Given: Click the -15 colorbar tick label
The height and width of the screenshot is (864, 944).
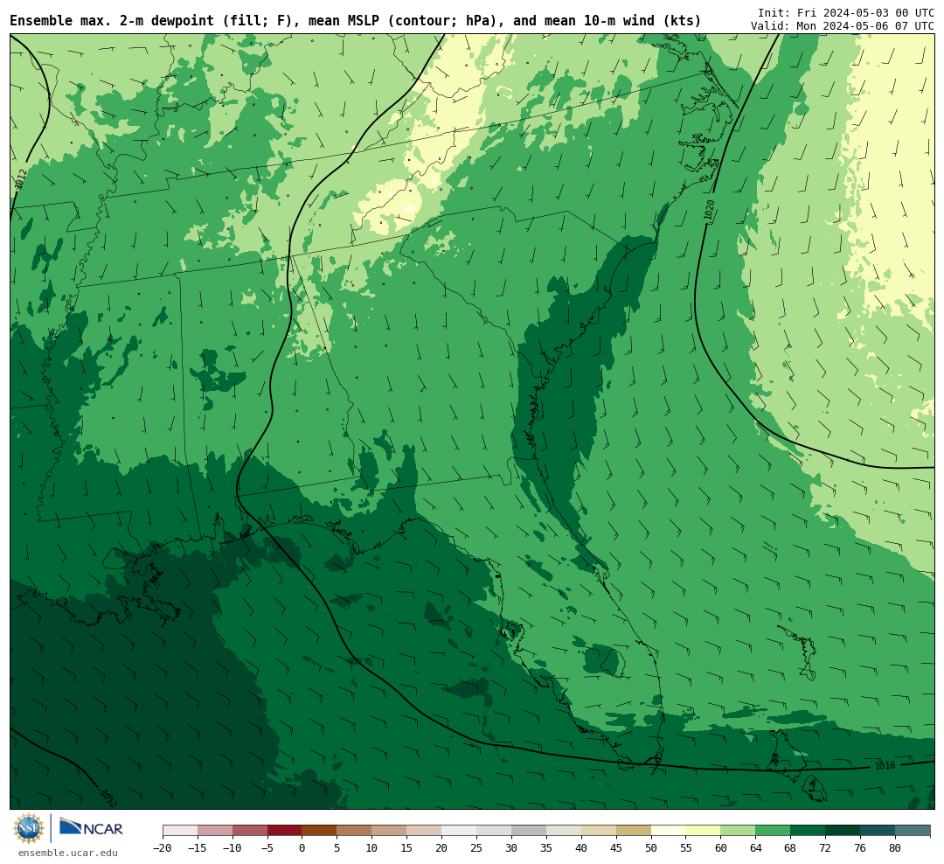Looking at the screenshot, I should [198, 847].
